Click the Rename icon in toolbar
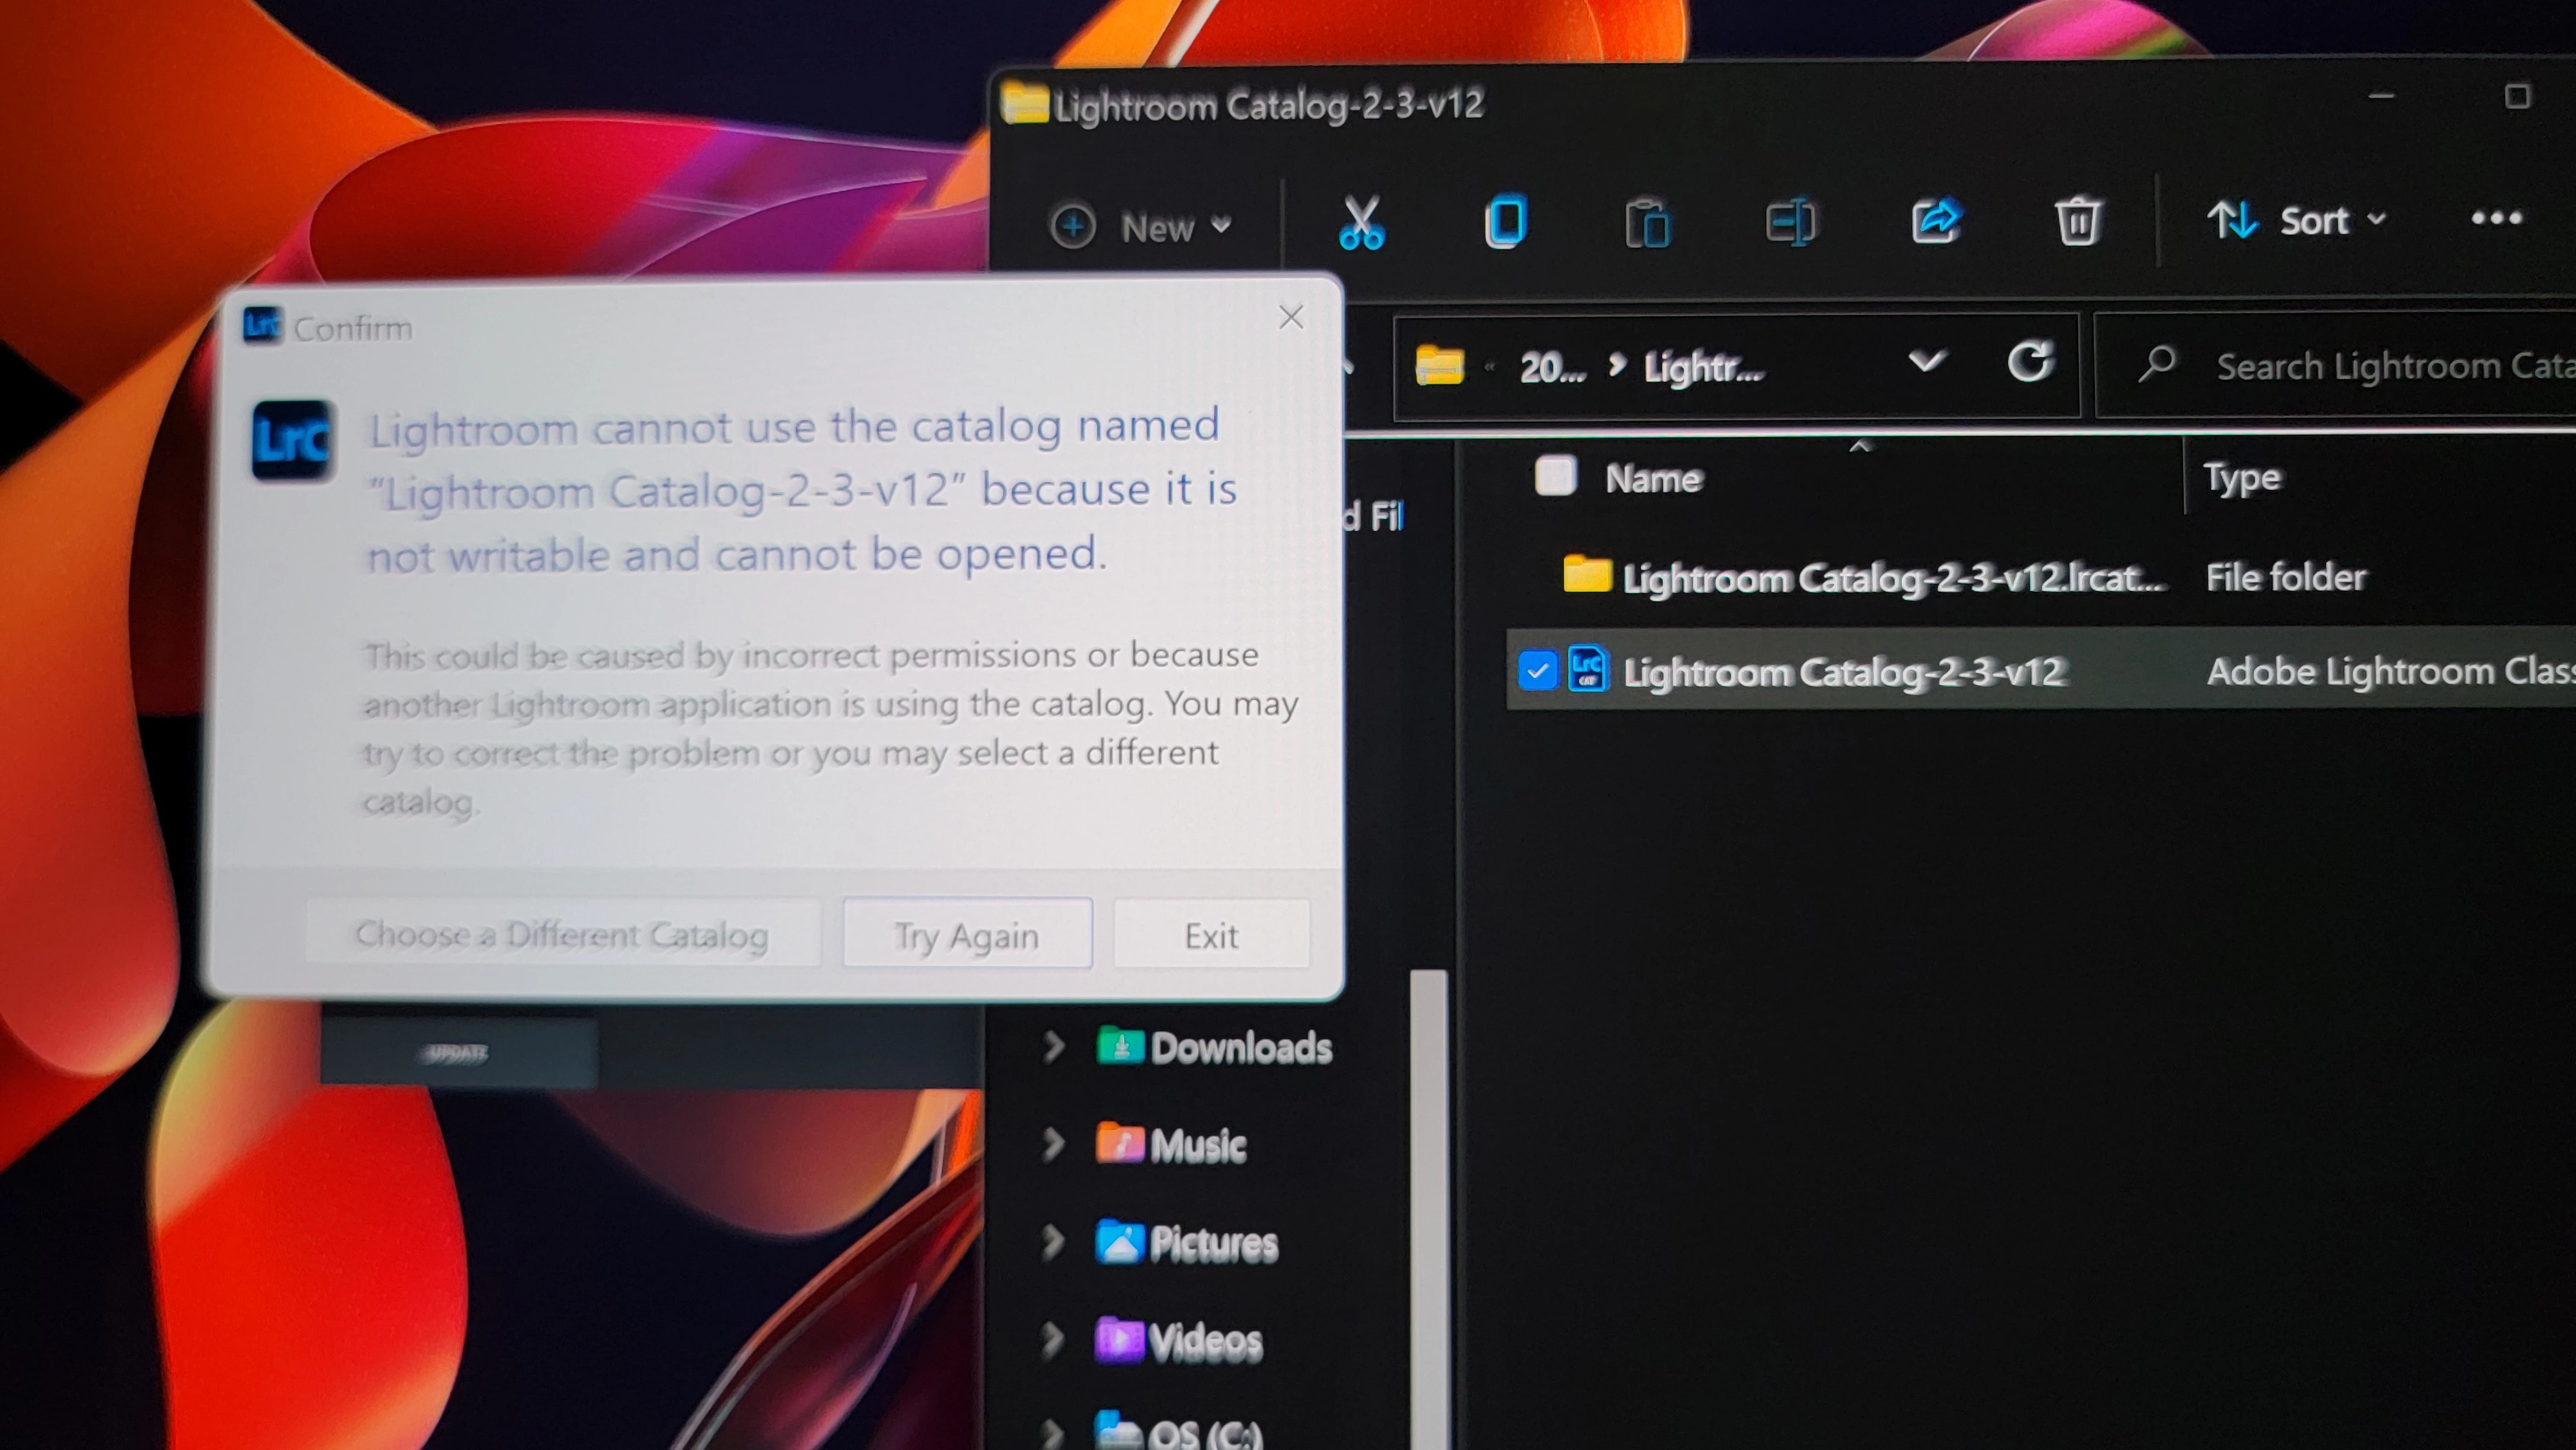Viewport: 2576px width, 1450px height. (1790, 222)
